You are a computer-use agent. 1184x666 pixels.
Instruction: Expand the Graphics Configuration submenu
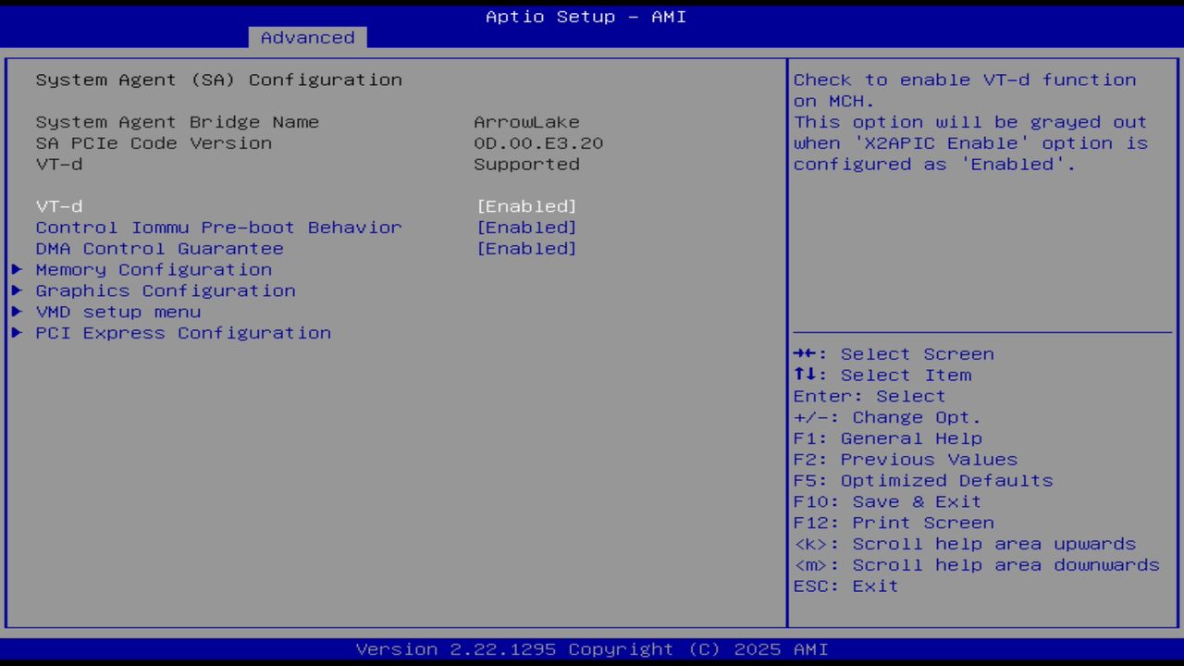pyautogui.click(x=166, y=290)
